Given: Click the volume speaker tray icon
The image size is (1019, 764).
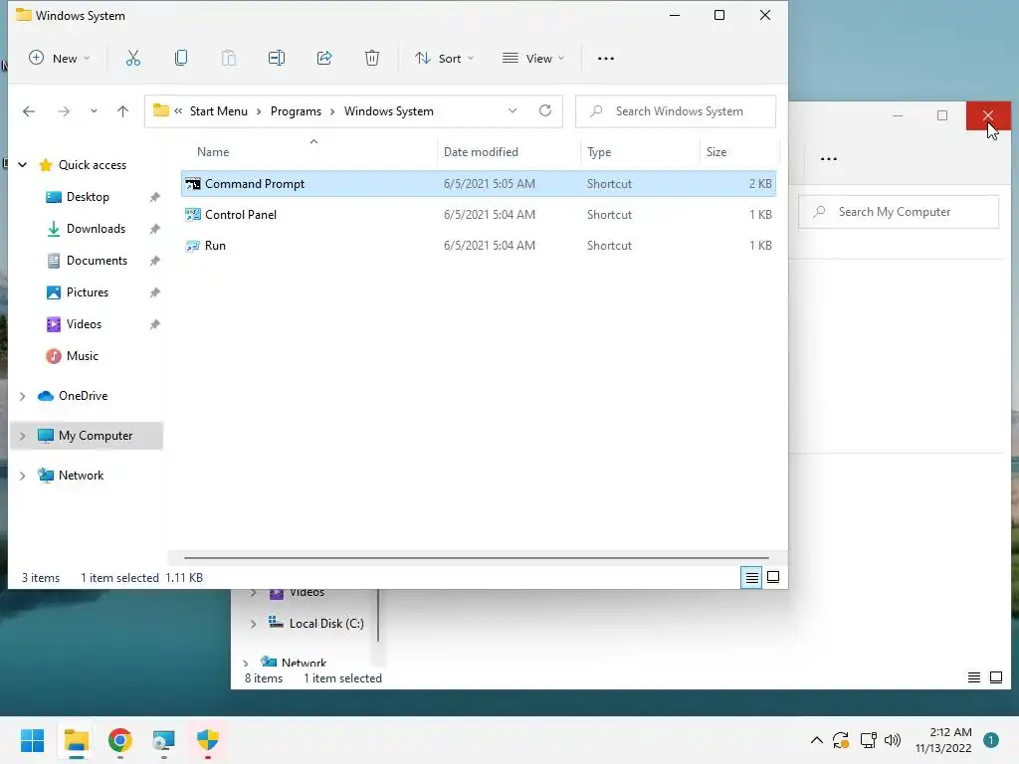Looking at the screenshot, I should tap(893, 740).
